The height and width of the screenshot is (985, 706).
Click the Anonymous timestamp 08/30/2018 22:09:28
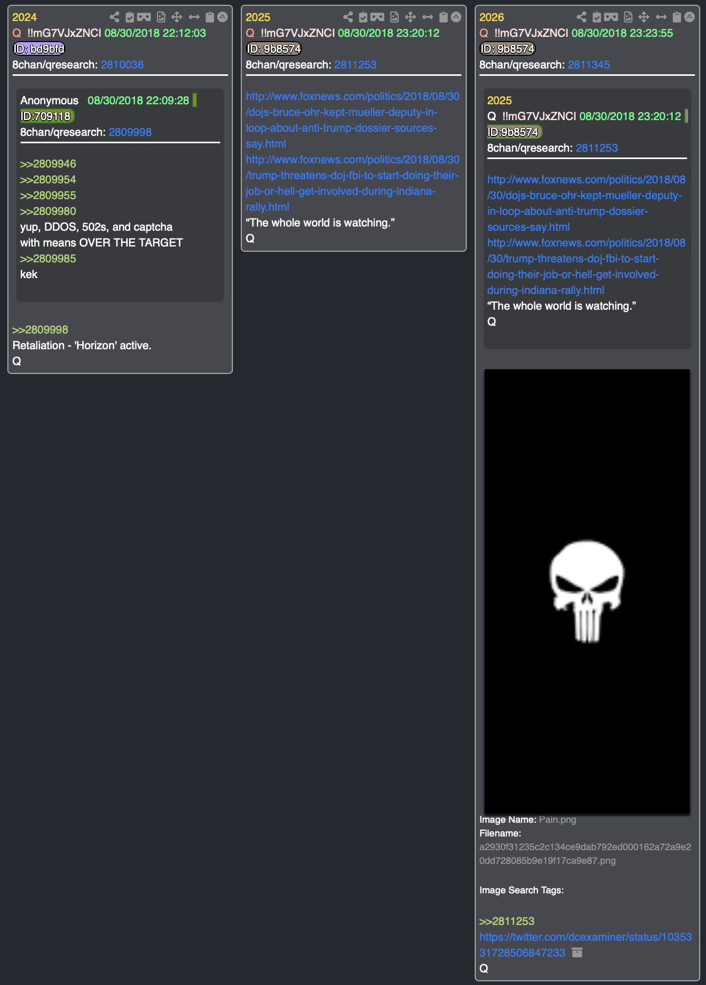click(138, 101)
